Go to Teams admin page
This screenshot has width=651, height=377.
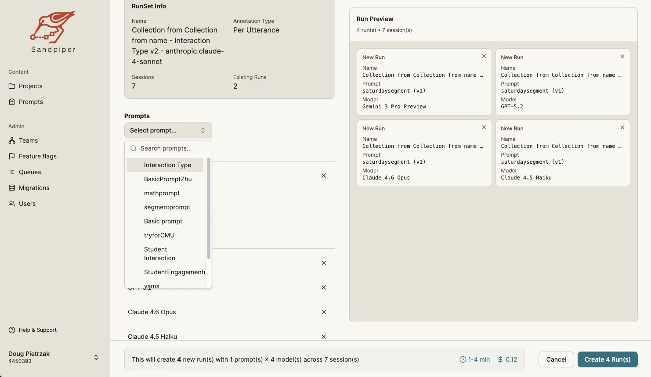point(28,140)
